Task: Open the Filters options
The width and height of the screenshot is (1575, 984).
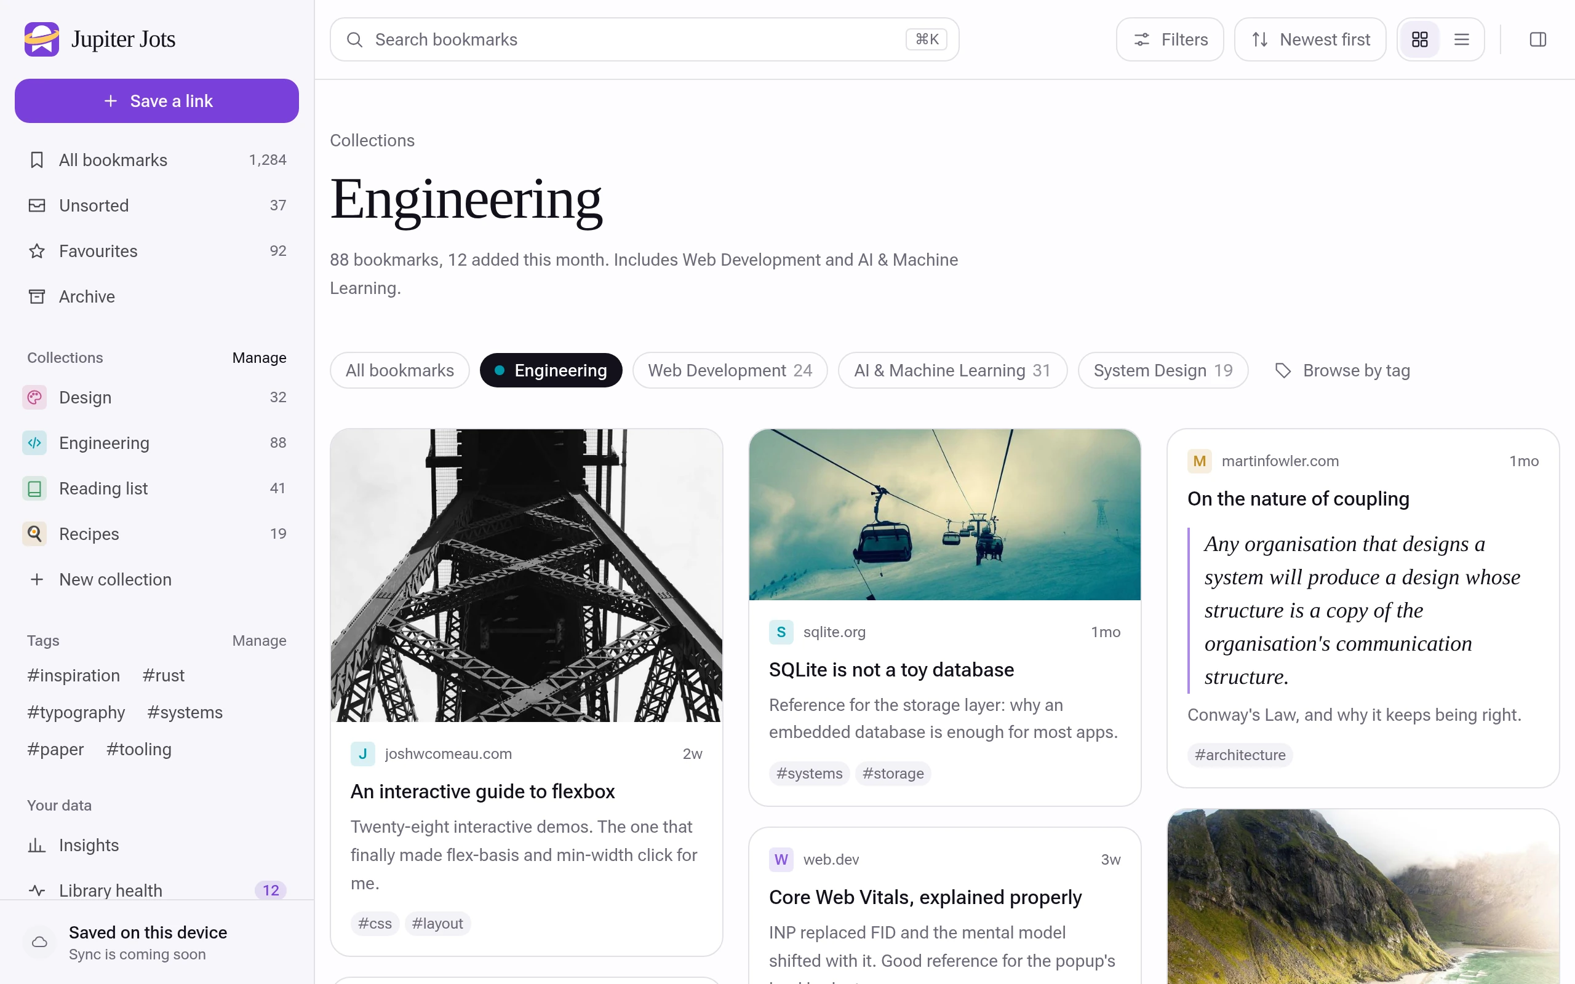Action: click(1170, 40)
